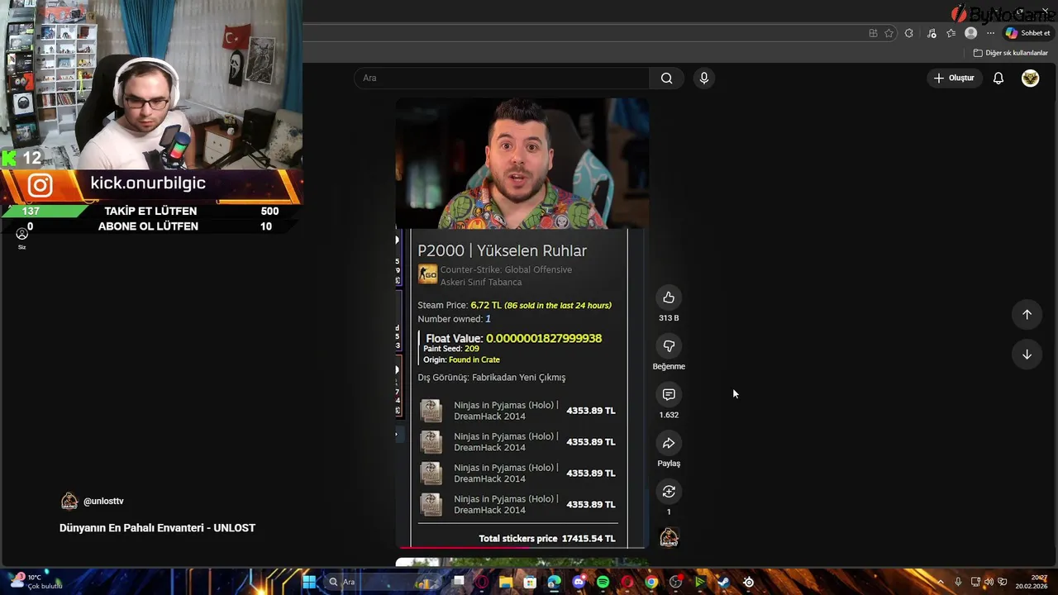This screenshot has height=595, width=1058.
Task: Open the YouTube account avatar menu
Action: [1030, 78]
